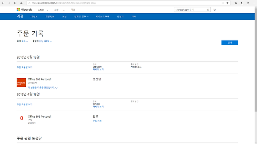Click the 구독 관리 link
Viewport: 257px width, 144px height.
[x=97, y=121]
